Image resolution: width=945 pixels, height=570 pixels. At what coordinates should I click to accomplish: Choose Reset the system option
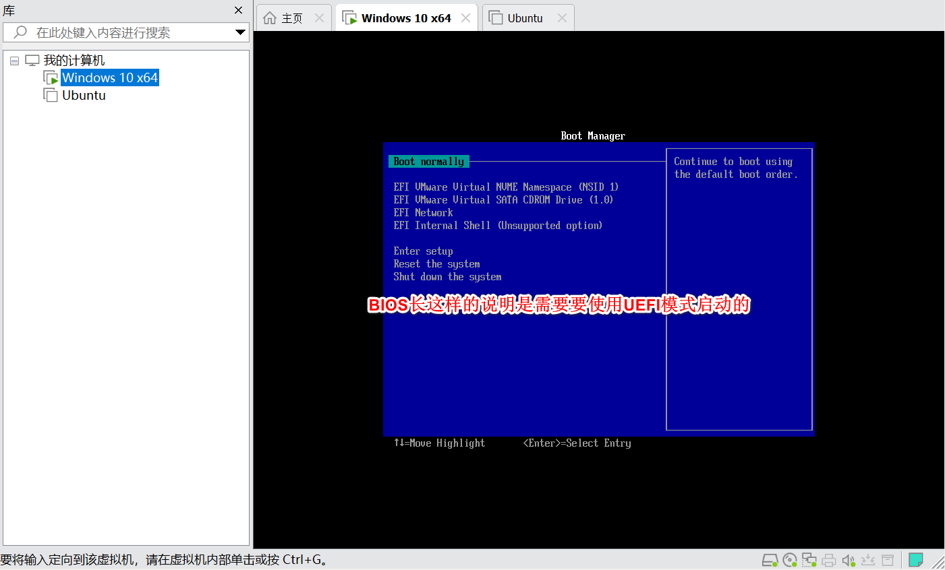[x=436, y=263]
